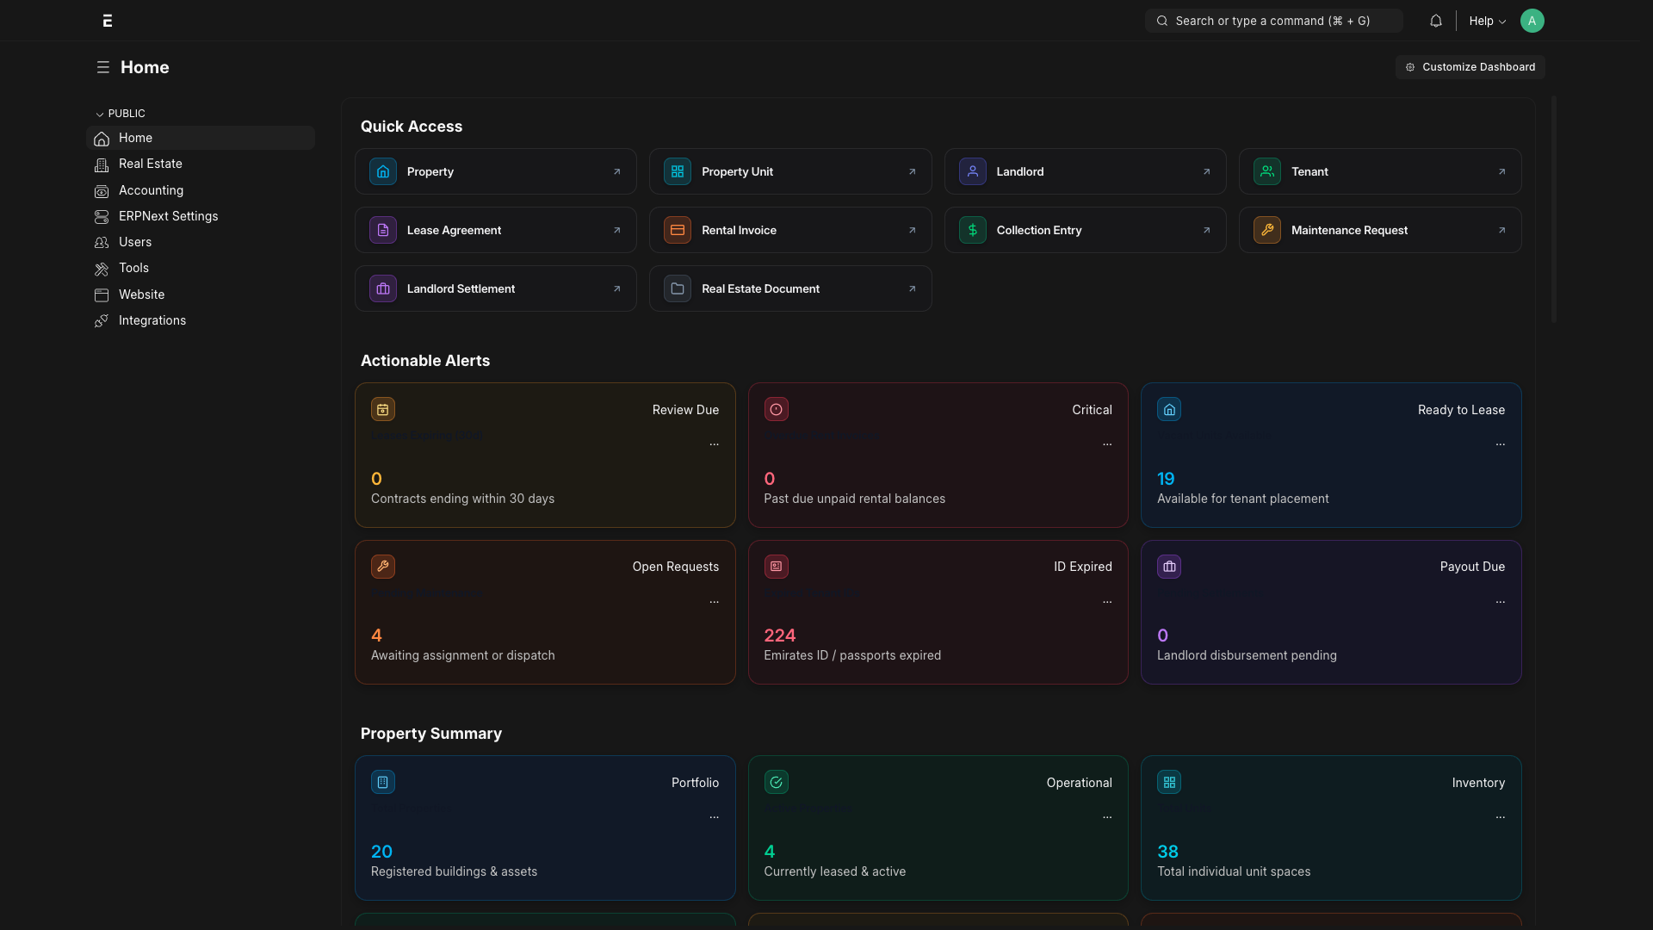1653x930 pixels.
Task: Click the Rental Invoice card icon
Action: 678,230
